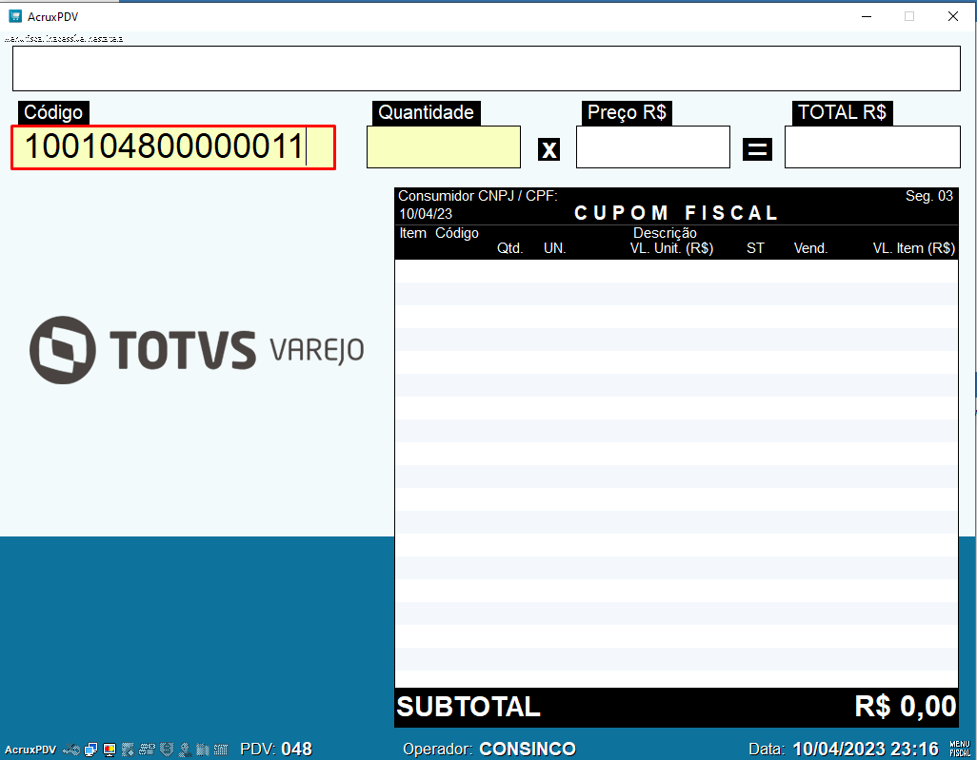Click the Operador: CONSINCO status text
This screenshot has width=977, height=760.
tap(489, 749)
